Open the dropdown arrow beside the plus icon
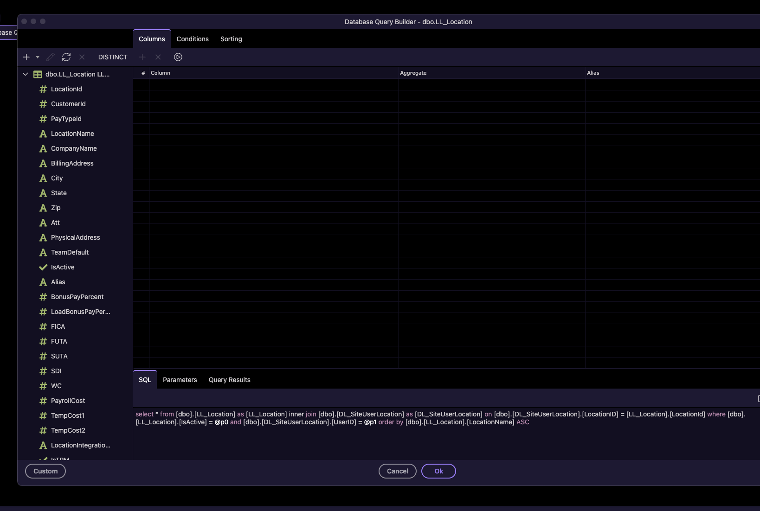Screen dimensions: 760x511 [38, 57]
